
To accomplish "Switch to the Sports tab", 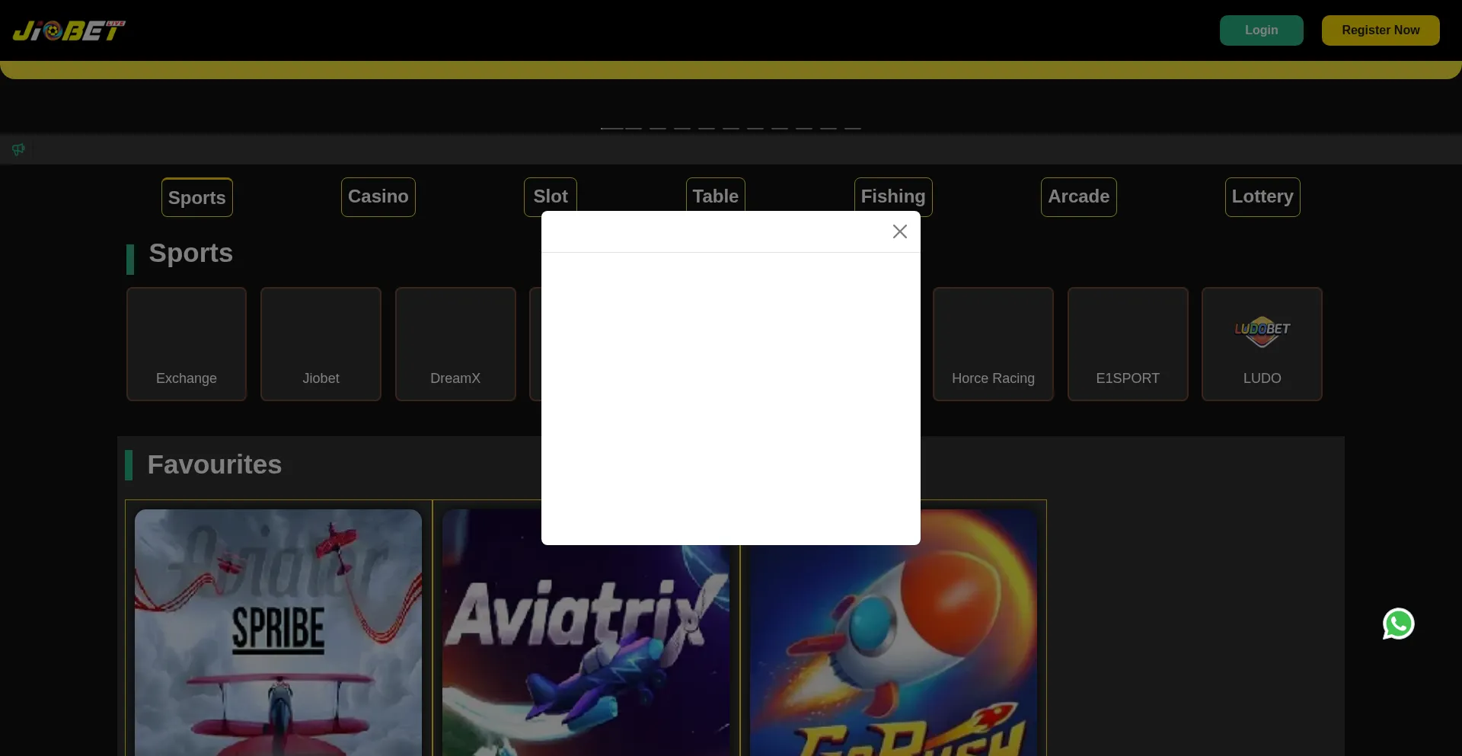I will (196, 197).
